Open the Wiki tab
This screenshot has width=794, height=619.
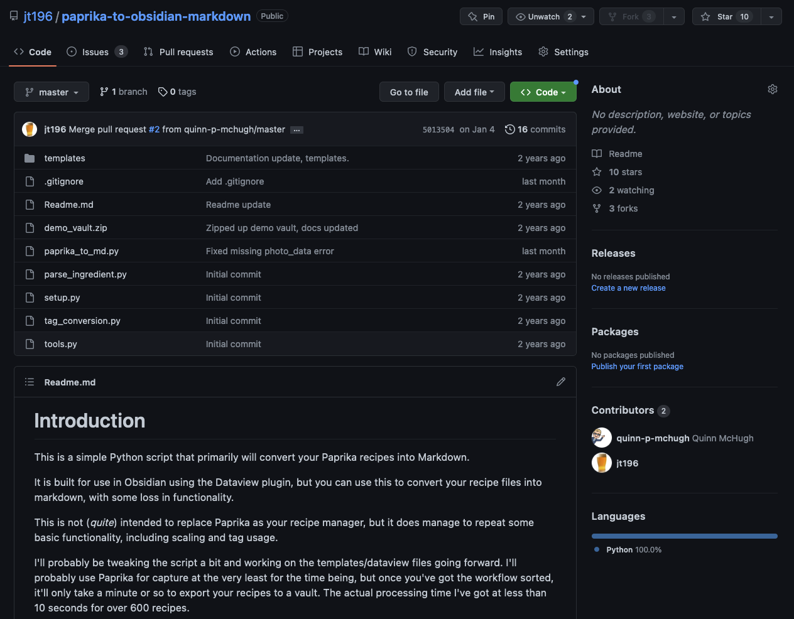click(375, 52)
